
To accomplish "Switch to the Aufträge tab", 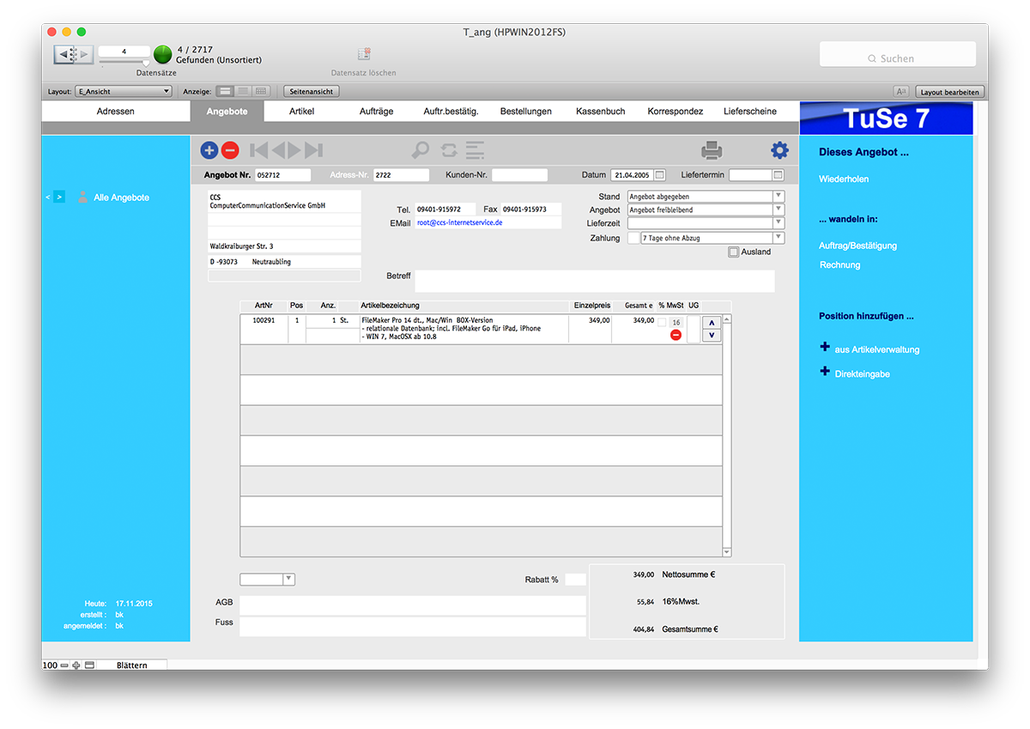I will (377, 112).
